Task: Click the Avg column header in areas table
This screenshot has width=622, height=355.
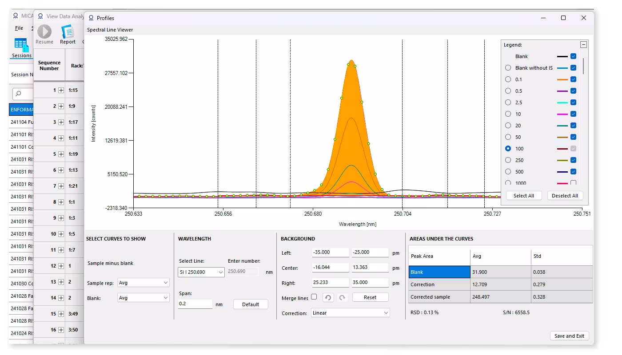Action: [501, 256]
